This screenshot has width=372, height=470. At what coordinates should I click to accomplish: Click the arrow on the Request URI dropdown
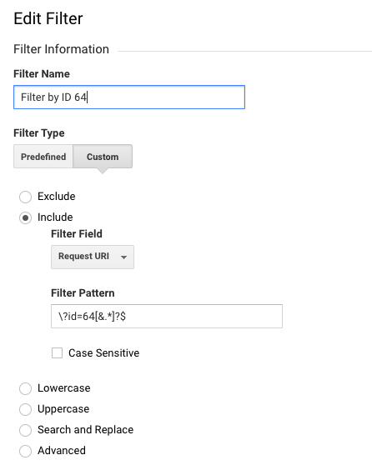(123, 257)
